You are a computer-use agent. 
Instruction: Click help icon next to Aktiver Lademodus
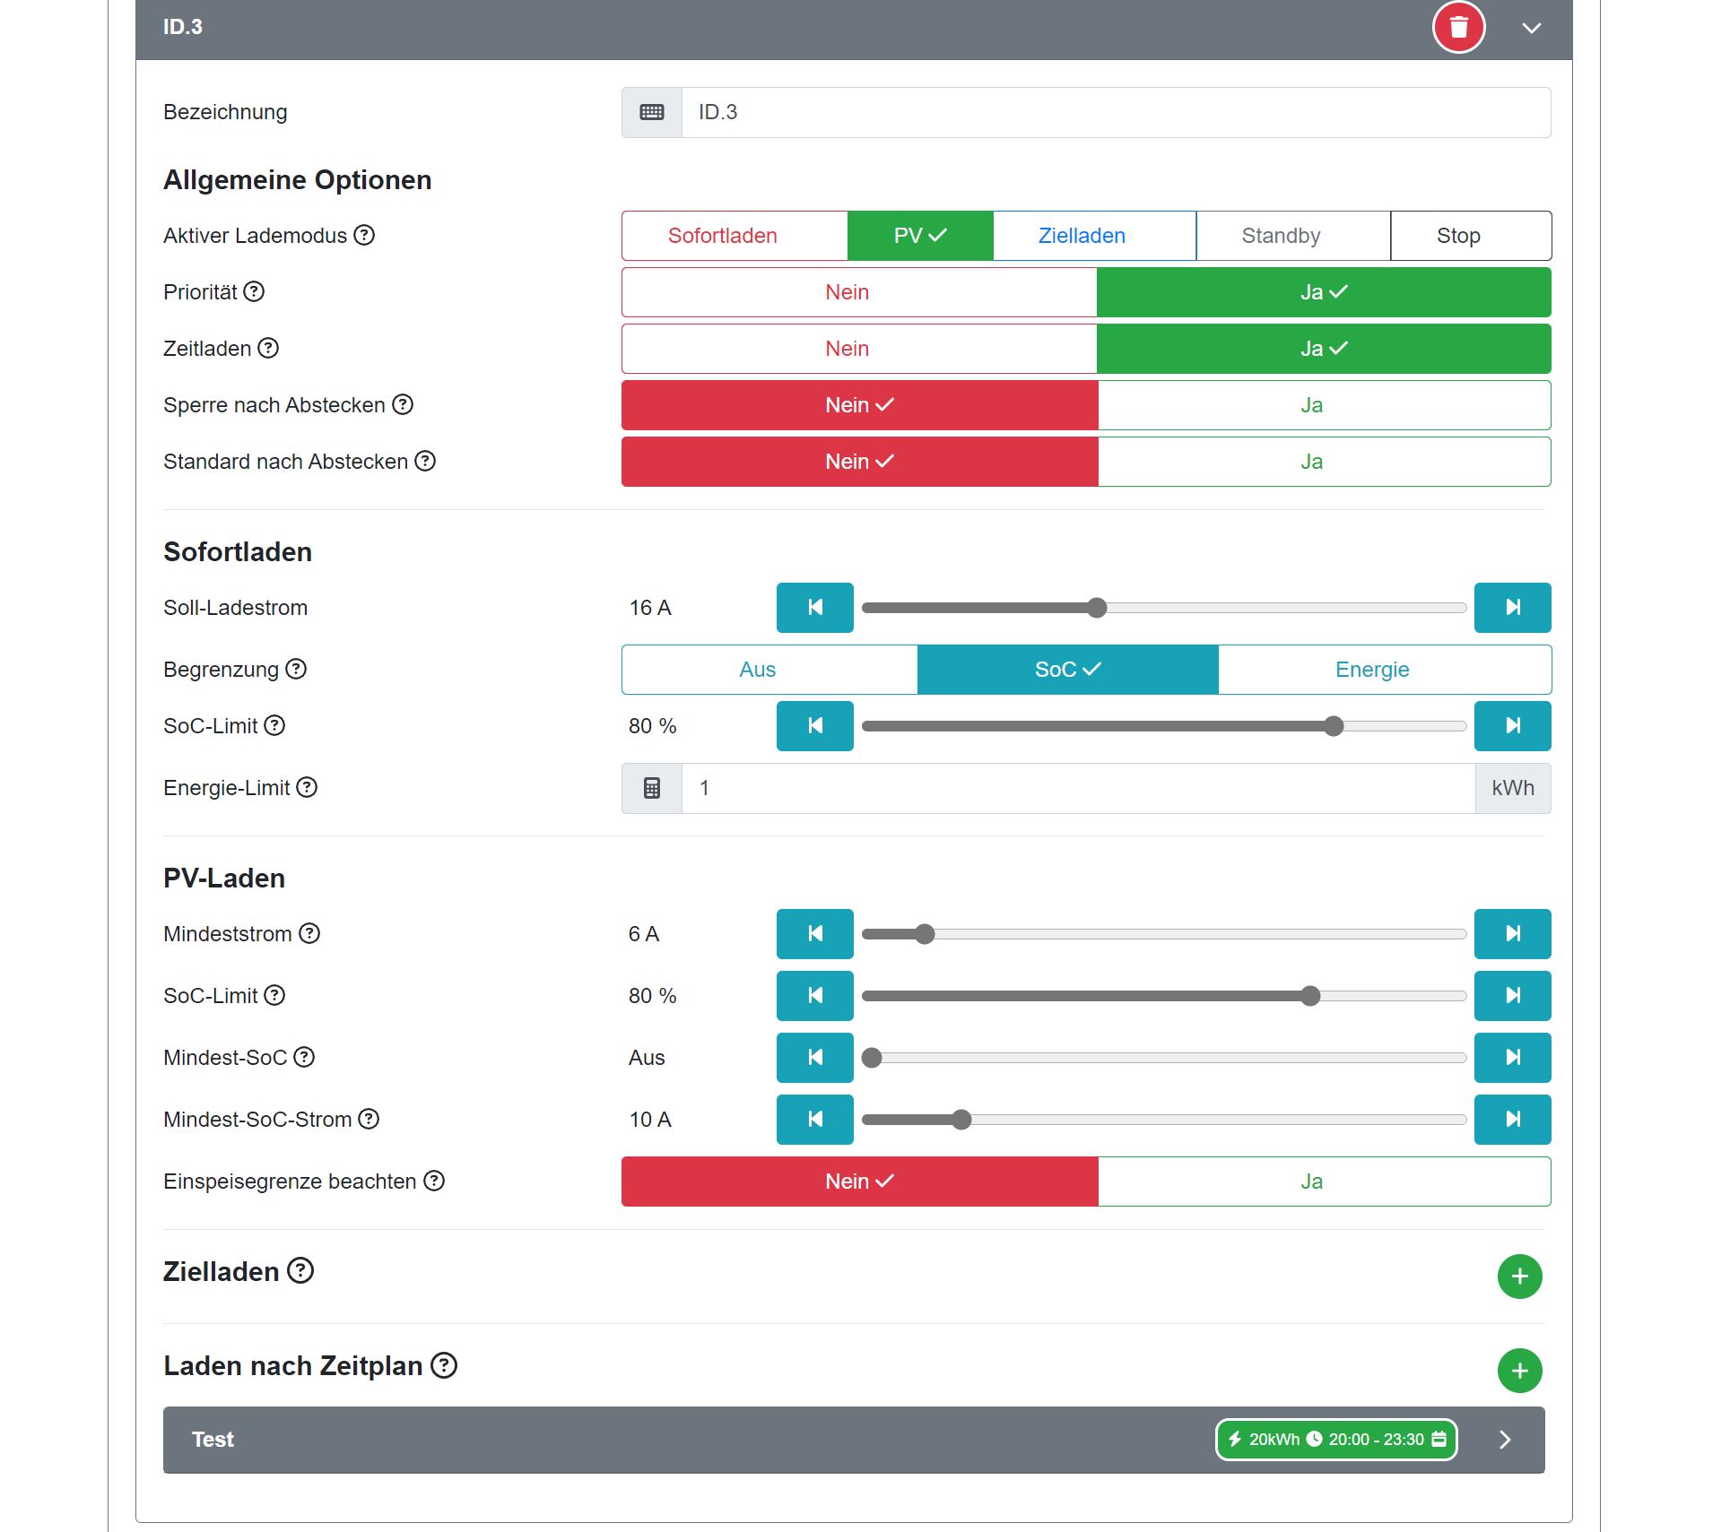point(364,235)
